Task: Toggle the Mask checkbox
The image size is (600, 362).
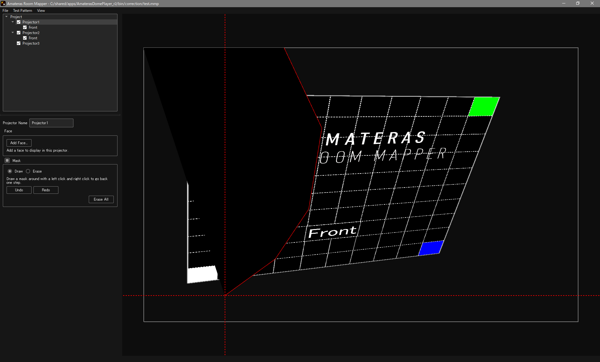Action: tap(7, 160)
